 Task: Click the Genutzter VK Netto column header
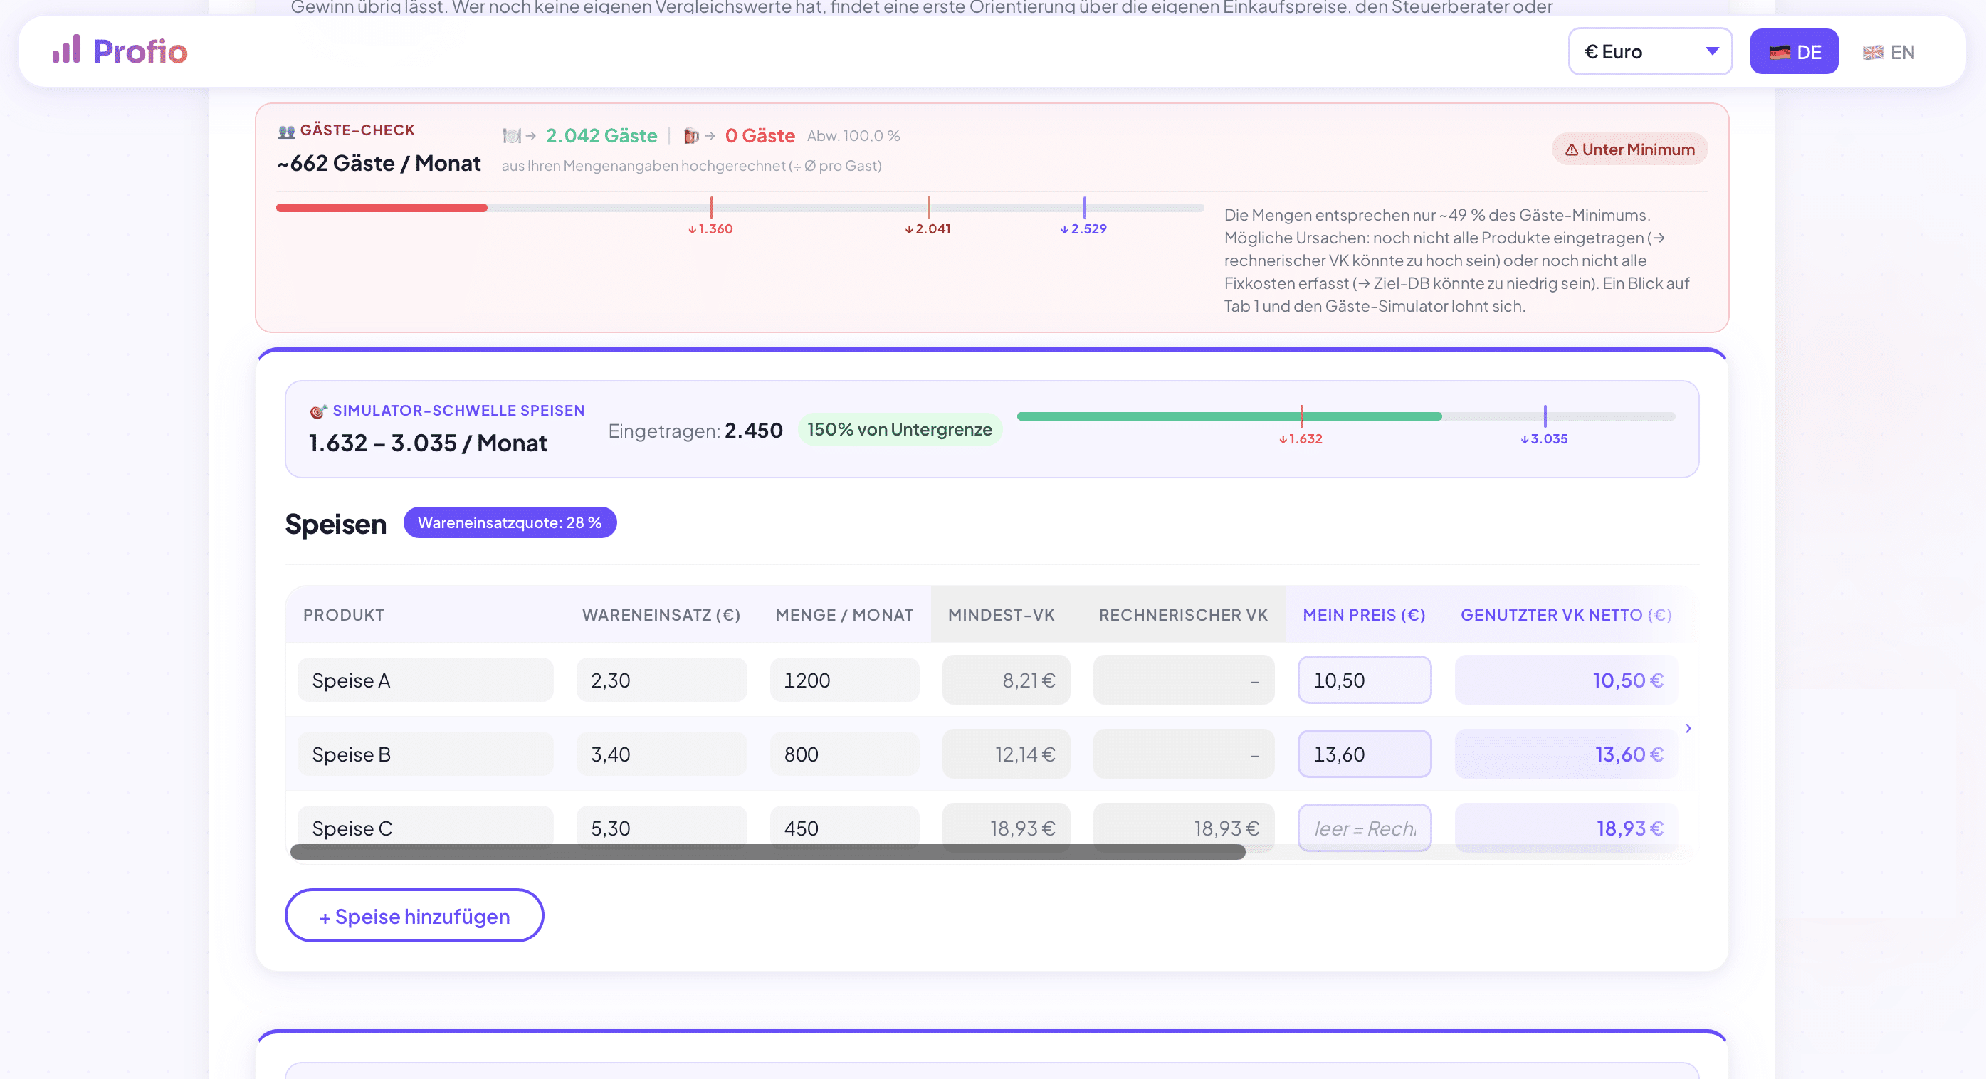pos(1566,615)
